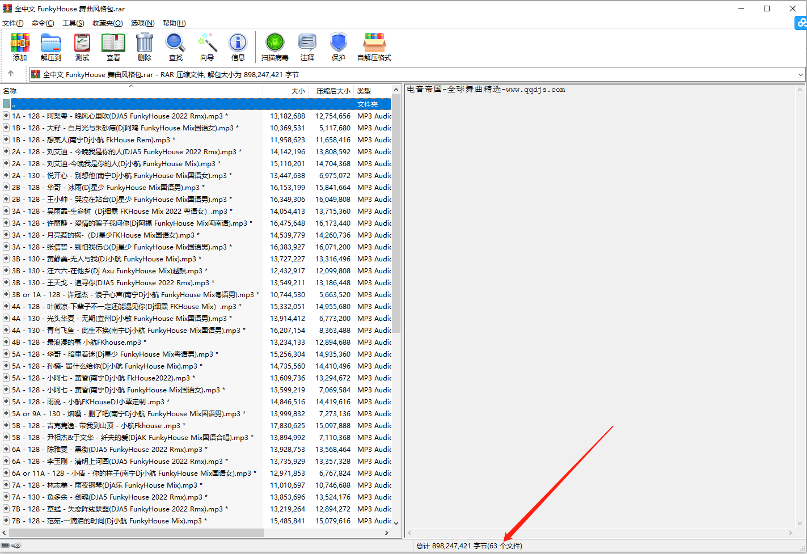
Task: Click the file list vertical scrollbar down arrow
Action: [x=396, y=523]
